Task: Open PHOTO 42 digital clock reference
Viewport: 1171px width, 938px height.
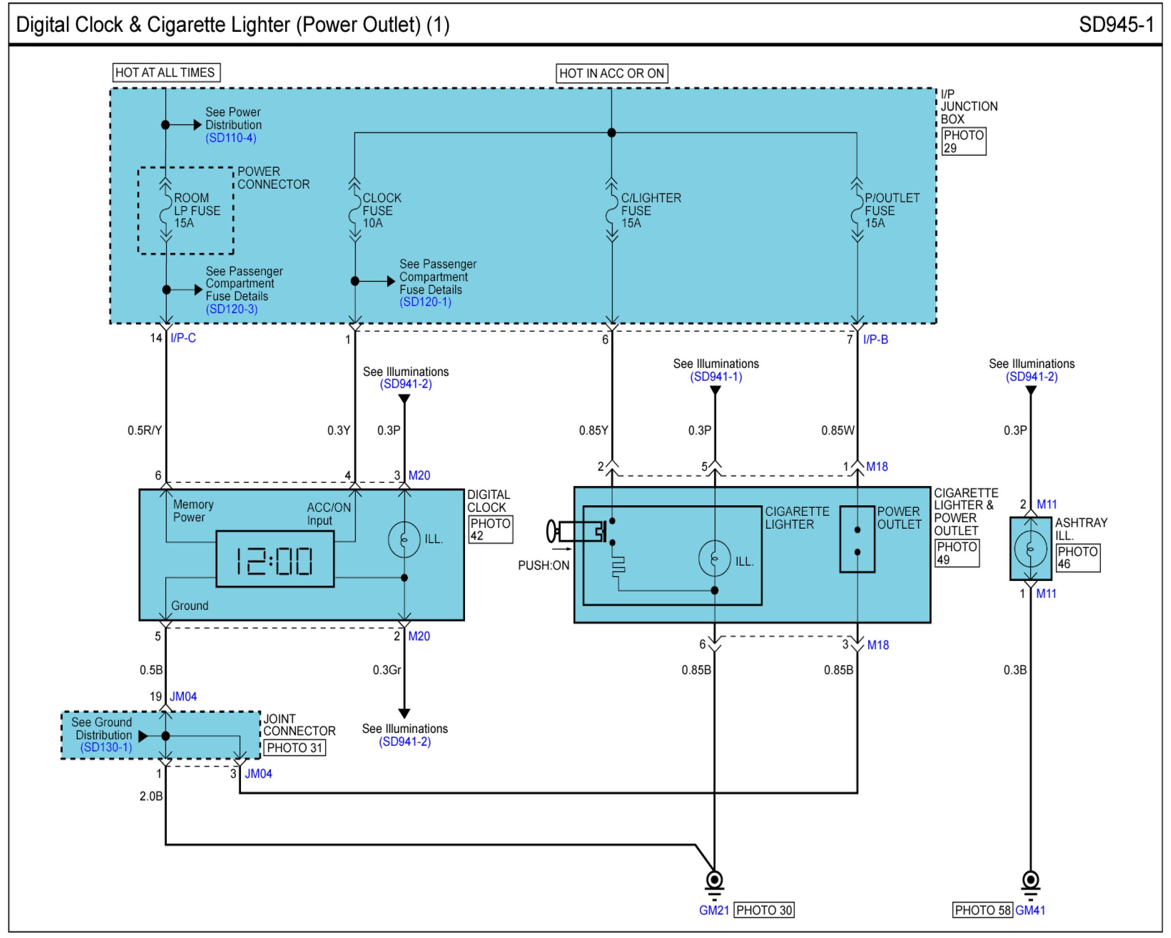Action: (490, 530)
